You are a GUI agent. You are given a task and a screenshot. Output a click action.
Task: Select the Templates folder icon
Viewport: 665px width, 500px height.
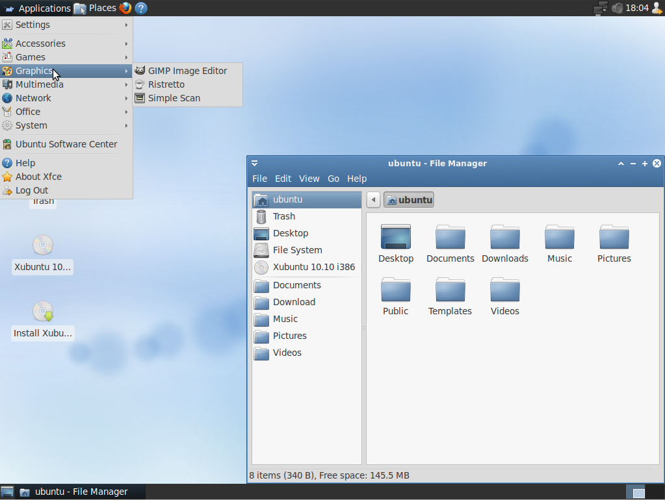450,290
